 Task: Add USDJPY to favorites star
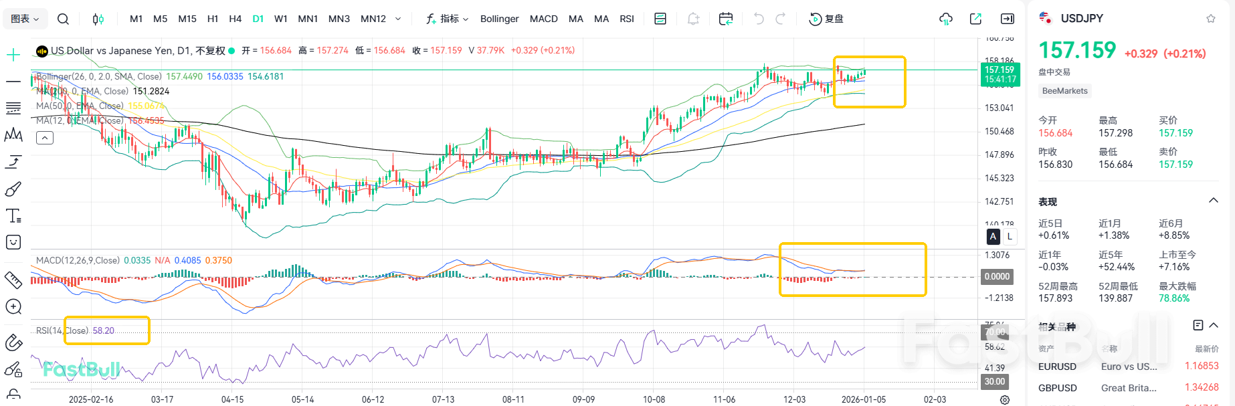tap(1210, 19)
